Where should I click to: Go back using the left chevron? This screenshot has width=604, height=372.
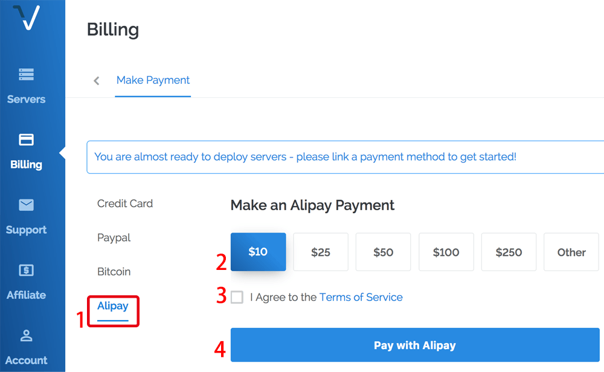97,81
